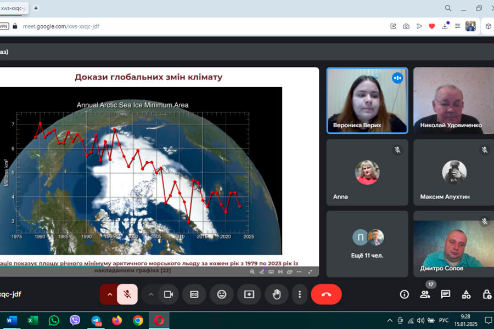
Task: Open the chat panel
Action: pos(446,294)
